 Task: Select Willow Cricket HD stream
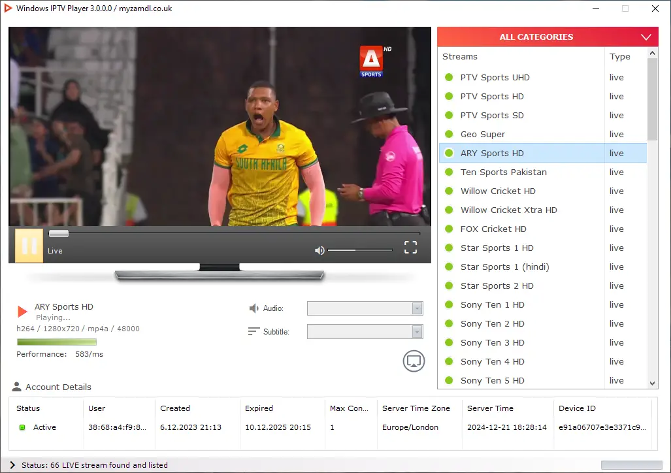pyautogui.click(x=543, y=191)
